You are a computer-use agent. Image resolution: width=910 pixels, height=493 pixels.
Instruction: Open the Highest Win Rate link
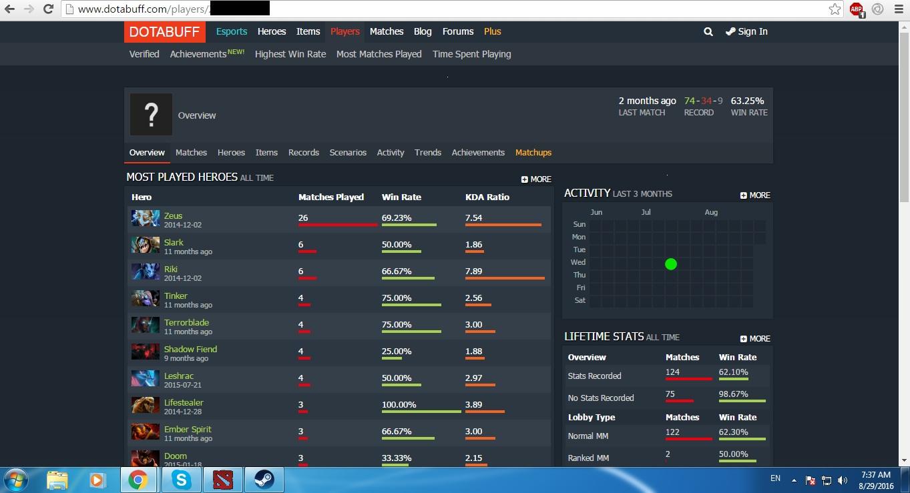click(x=290, y=54)
